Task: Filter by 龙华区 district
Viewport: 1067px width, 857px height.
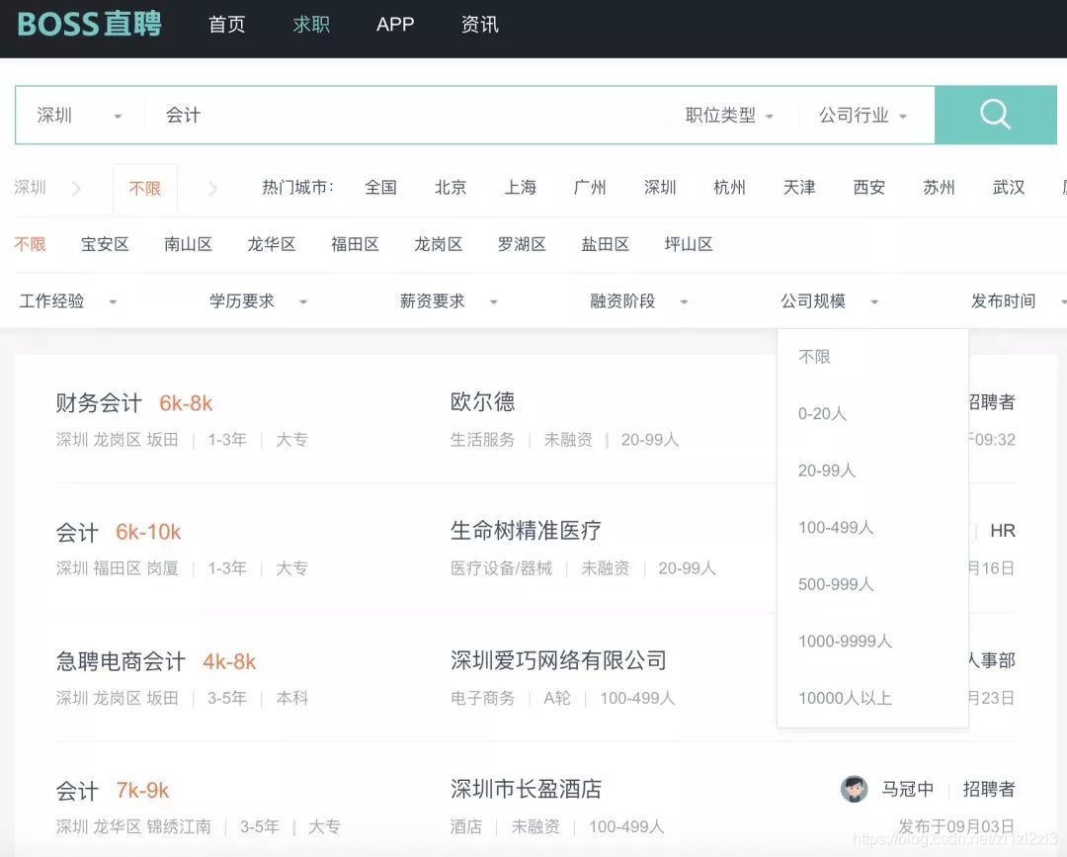Action: pos(272,244)
